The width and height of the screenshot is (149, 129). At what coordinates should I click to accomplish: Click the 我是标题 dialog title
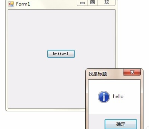pos(97,74)
